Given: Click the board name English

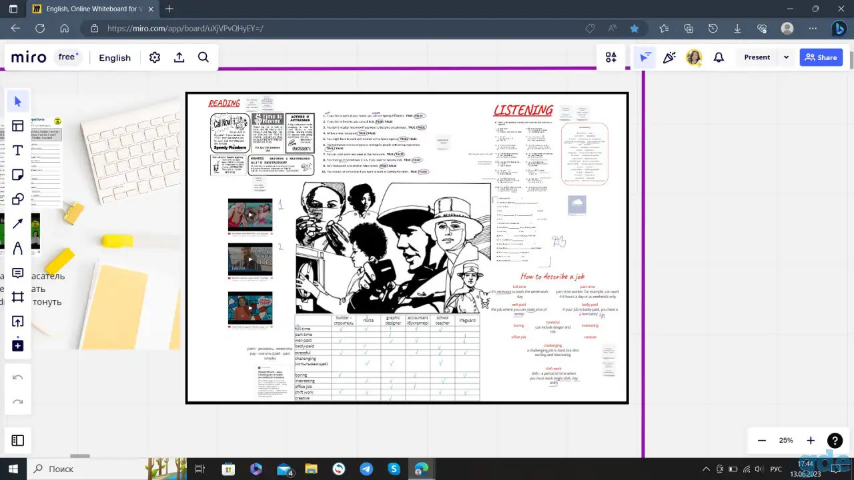Looking at the screenshot, I should tap(115, 57).
